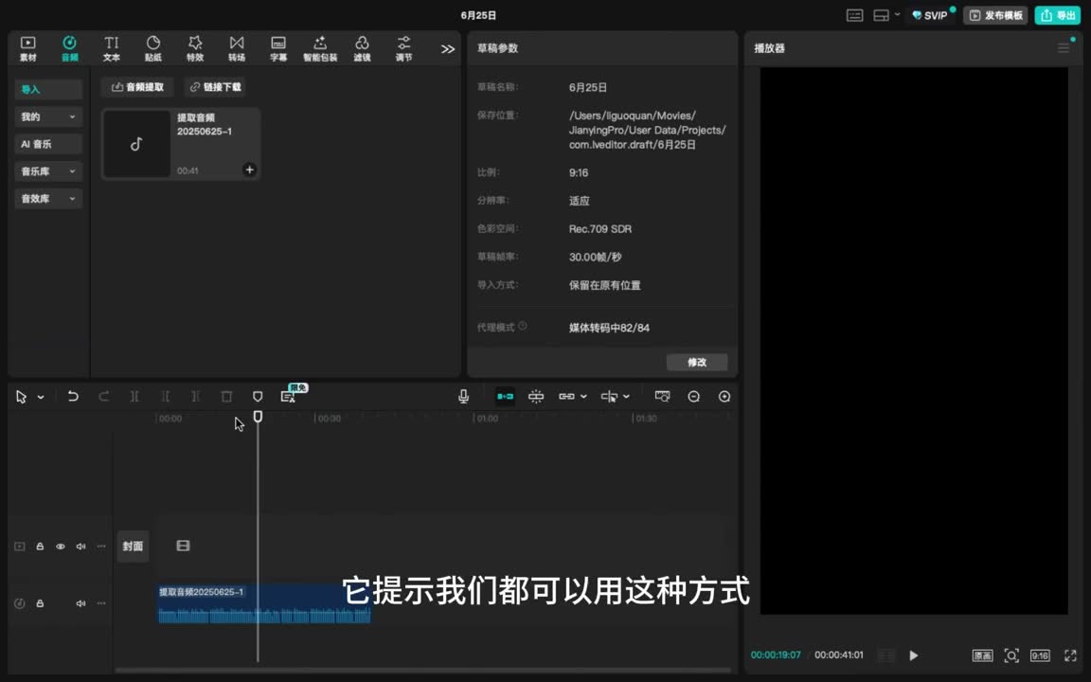Click the split clip tool
Viewport: 1091px width, 682px height.
pyautogui.click(x=134, y=396)
